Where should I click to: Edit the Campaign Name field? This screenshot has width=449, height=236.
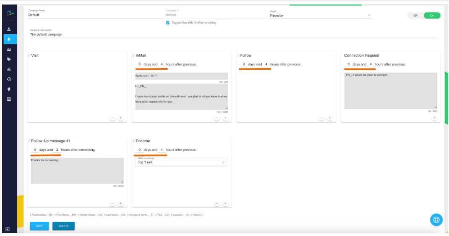pos(96,15)
